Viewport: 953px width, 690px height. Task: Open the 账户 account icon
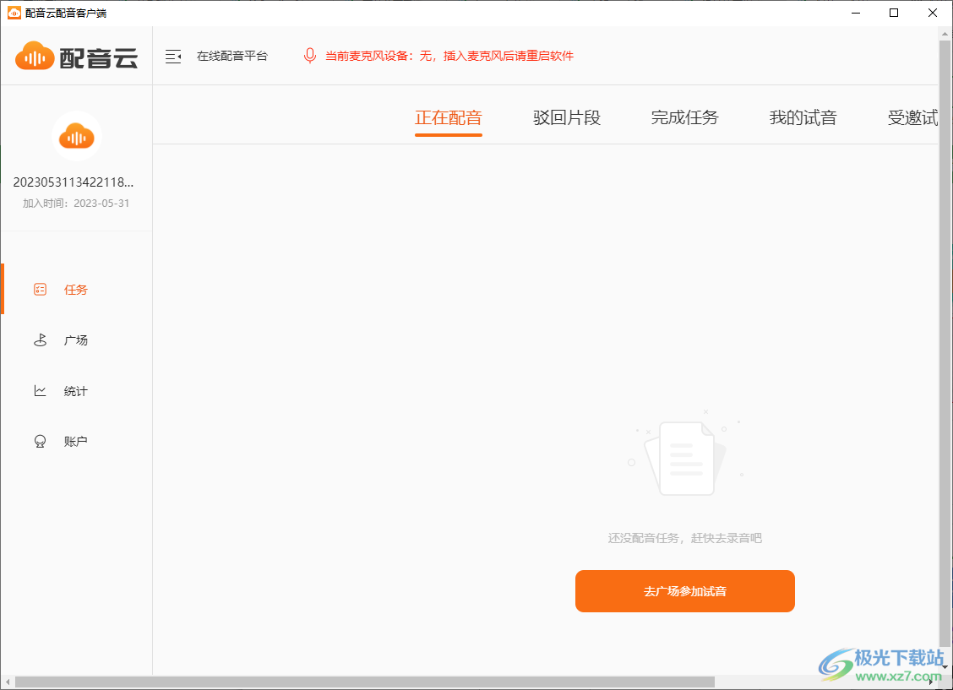(x=40, y=440)
